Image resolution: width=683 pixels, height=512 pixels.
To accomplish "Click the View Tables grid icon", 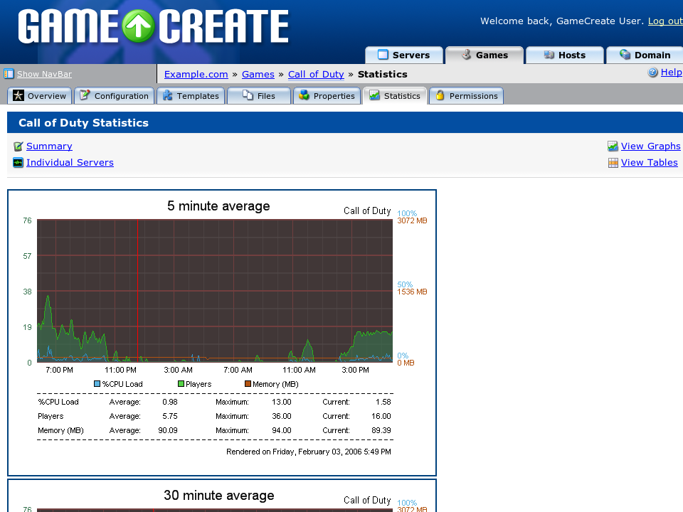I will pos(613,163).
